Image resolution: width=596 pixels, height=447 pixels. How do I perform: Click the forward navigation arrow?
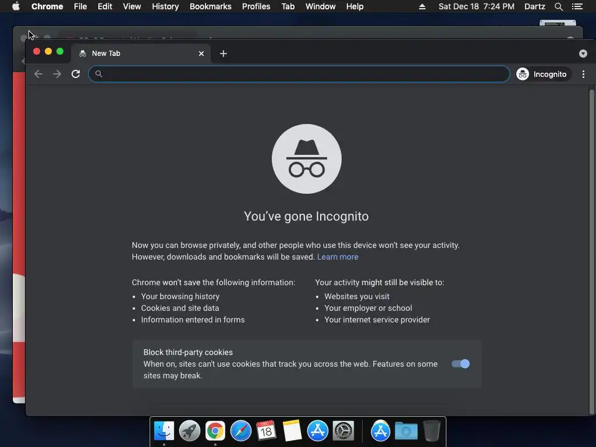pos(57,74)
